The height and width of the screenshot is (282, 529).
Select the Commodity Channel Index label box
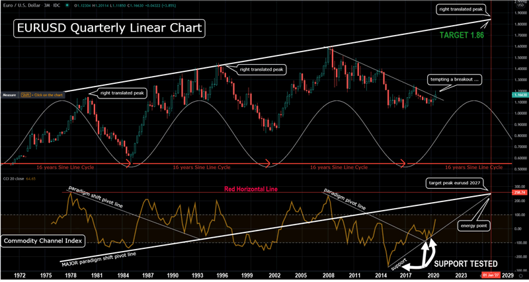click(x=42, y=241)
